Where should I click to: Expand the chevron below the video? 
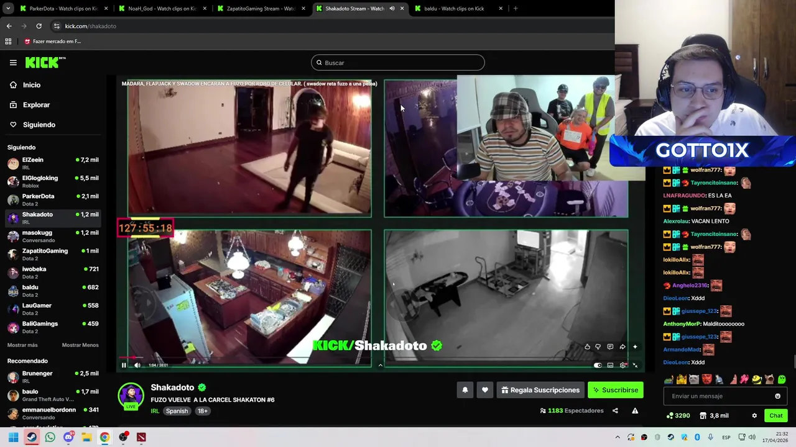point(380,365)
